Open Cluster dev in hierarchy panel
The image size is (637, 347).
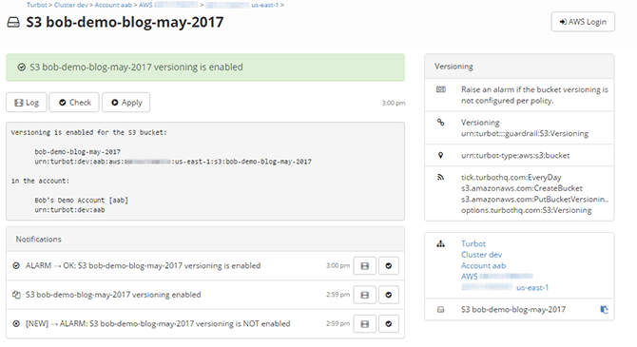[481, 255]
